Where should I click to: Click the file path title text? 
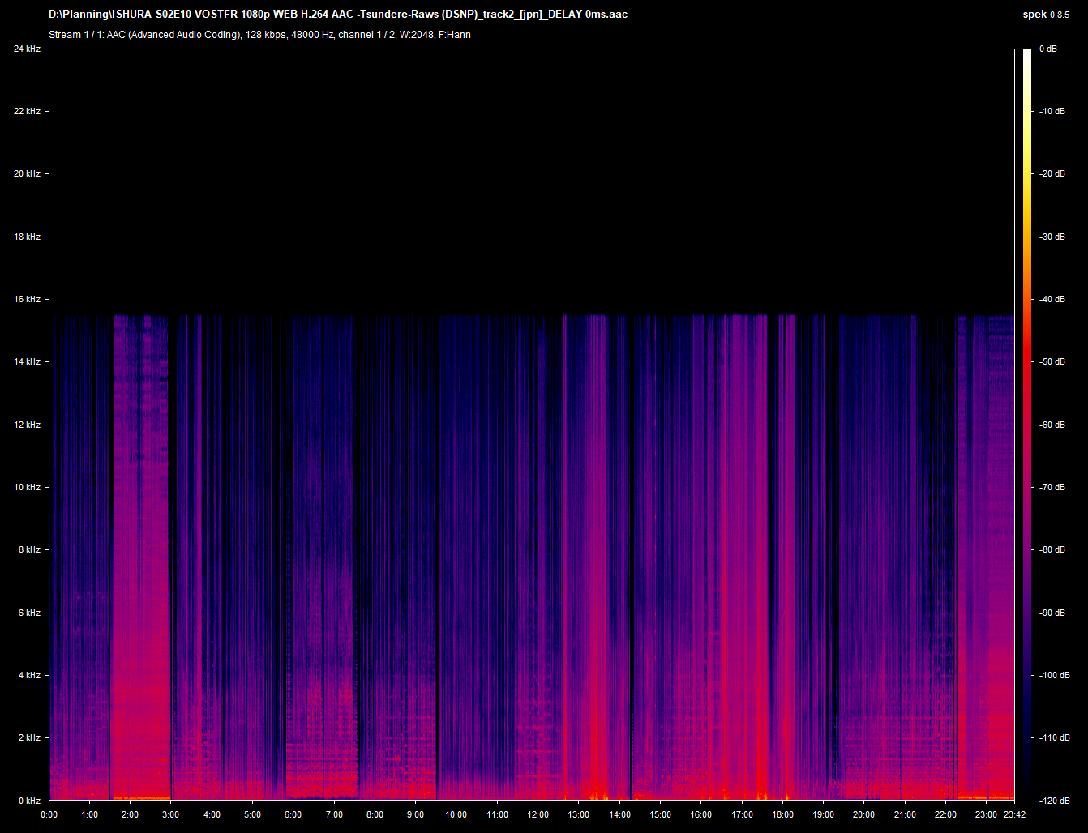pos(337,15)
